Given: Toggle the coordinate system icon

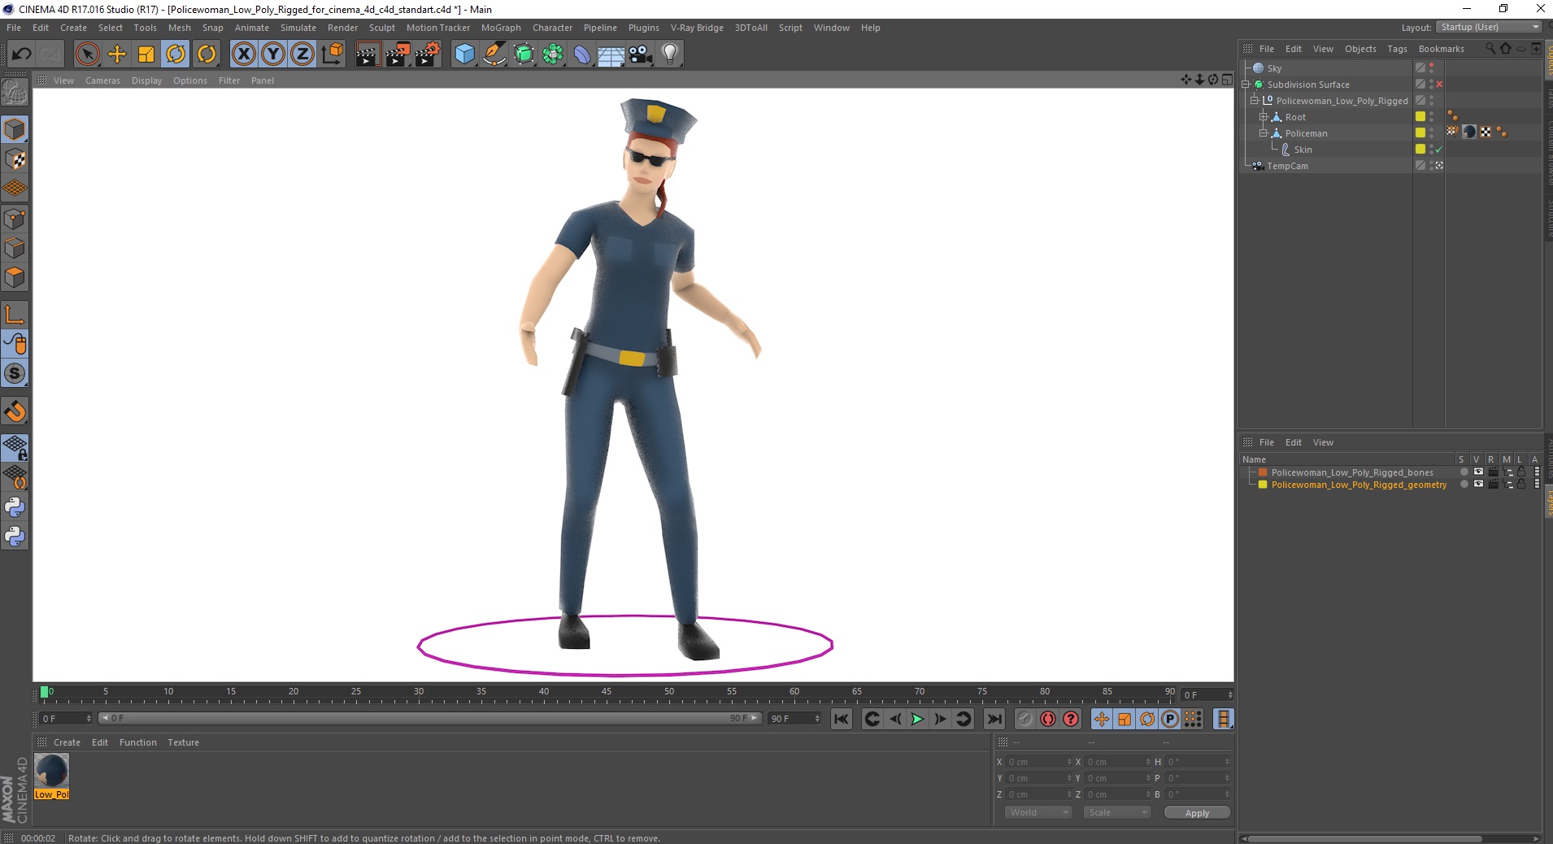Looking at the screenshot, I should click(332, 54).
